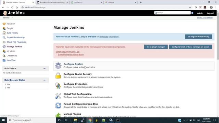Click the Build Executor Status link
The width and height of the screenshot is (219, 123).
click(15, 80)
